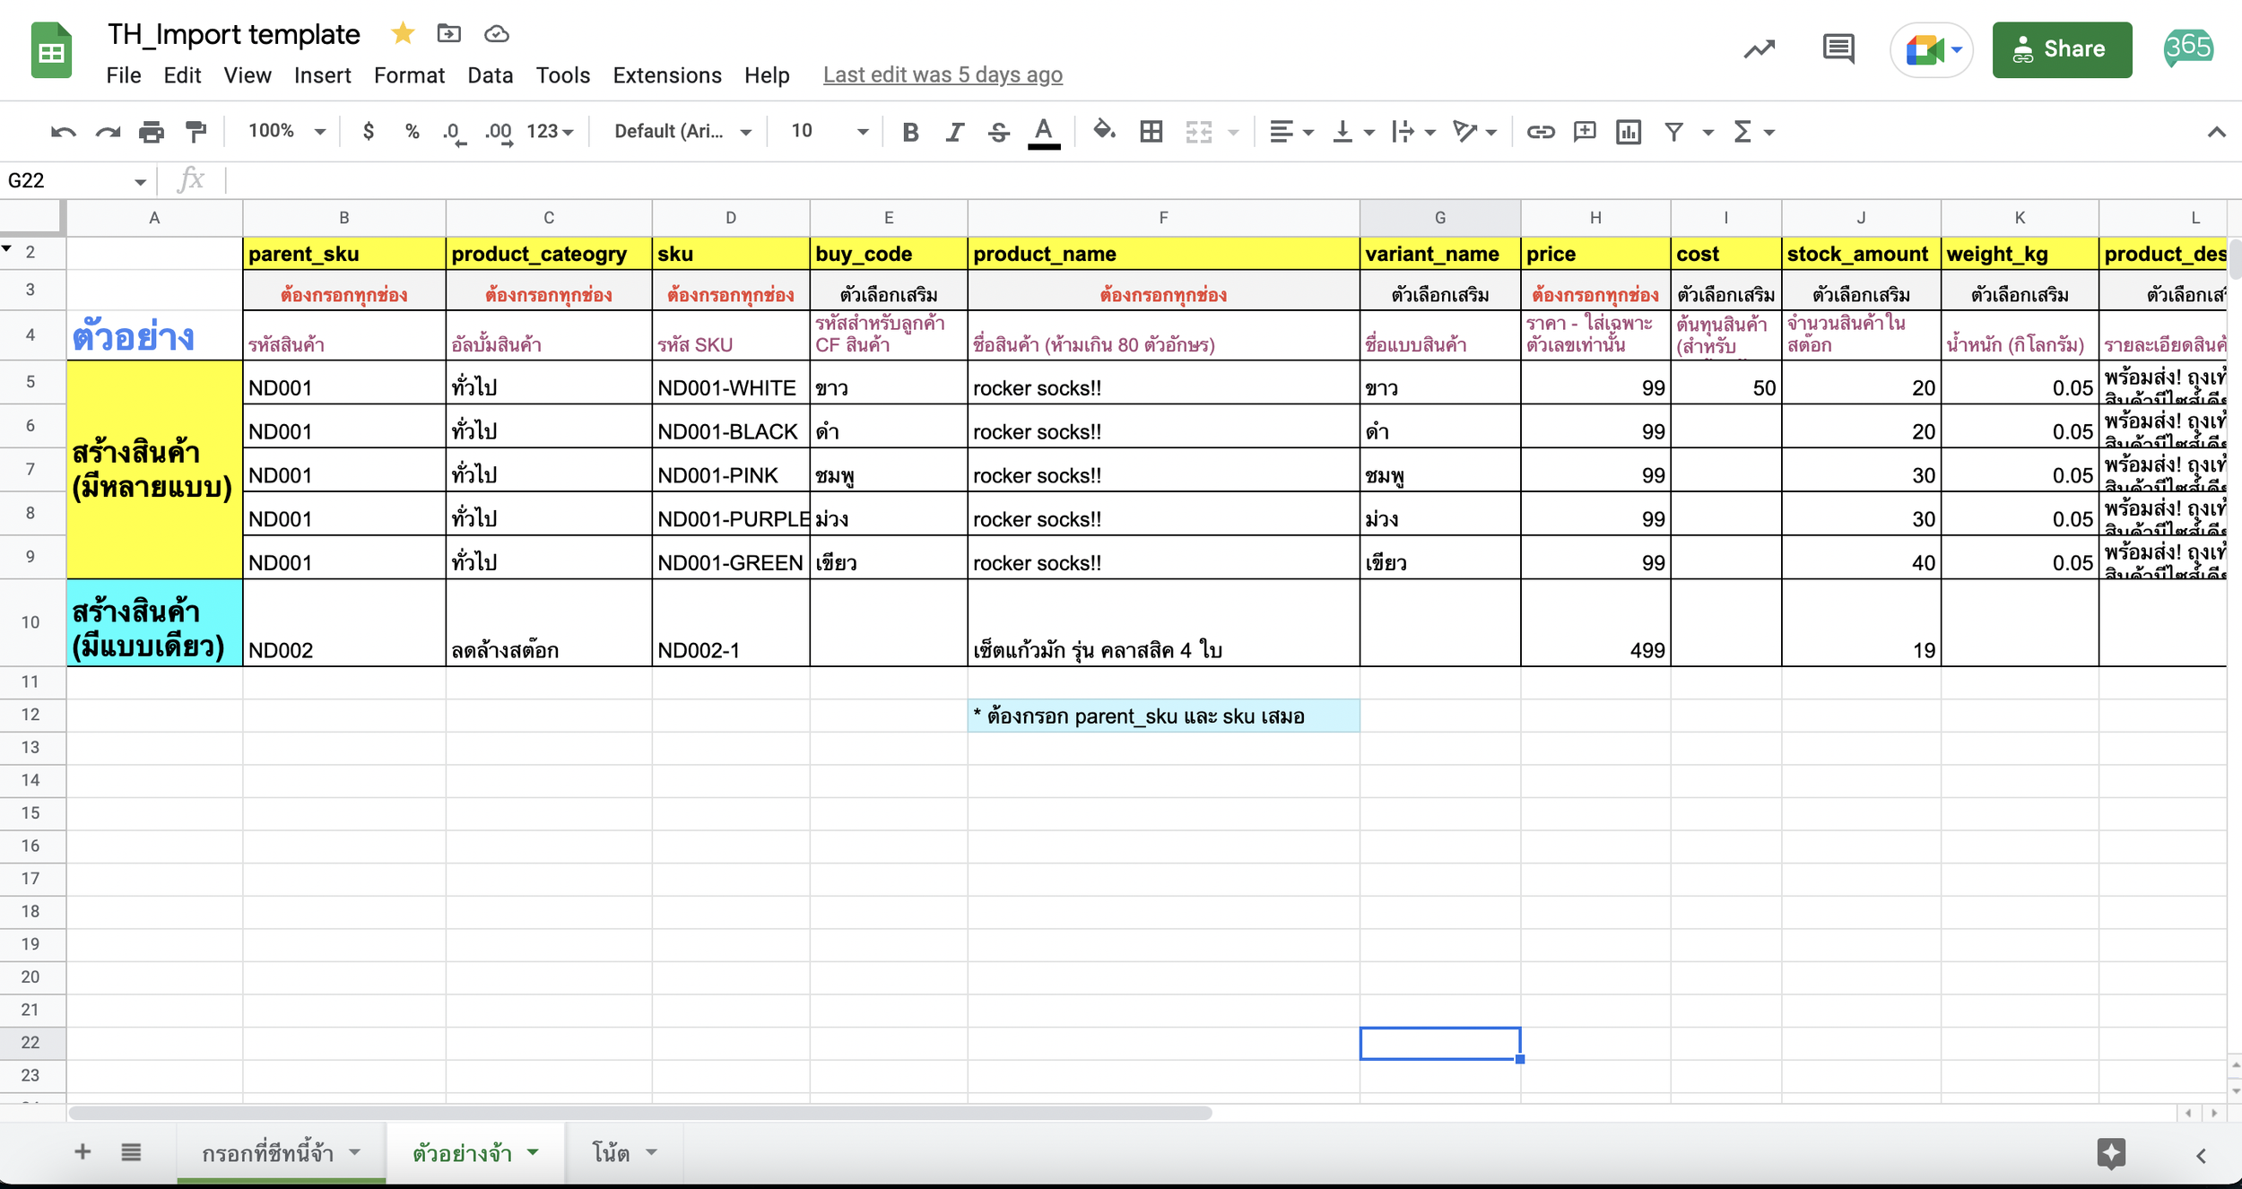
Task: Create a filter
Action: [1675, 131]
